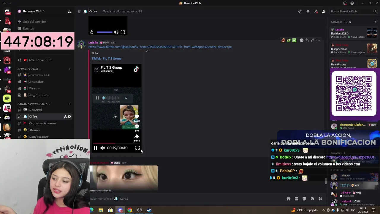Fullscreen icon on upper video player

[123, 32]
